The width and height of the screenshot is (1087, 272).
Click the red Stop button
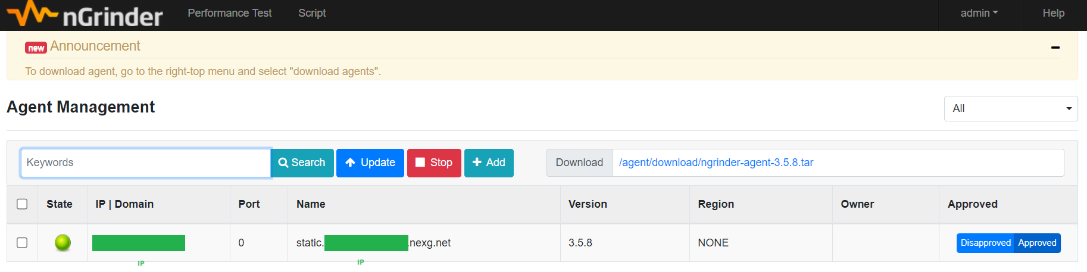[434, 162]
